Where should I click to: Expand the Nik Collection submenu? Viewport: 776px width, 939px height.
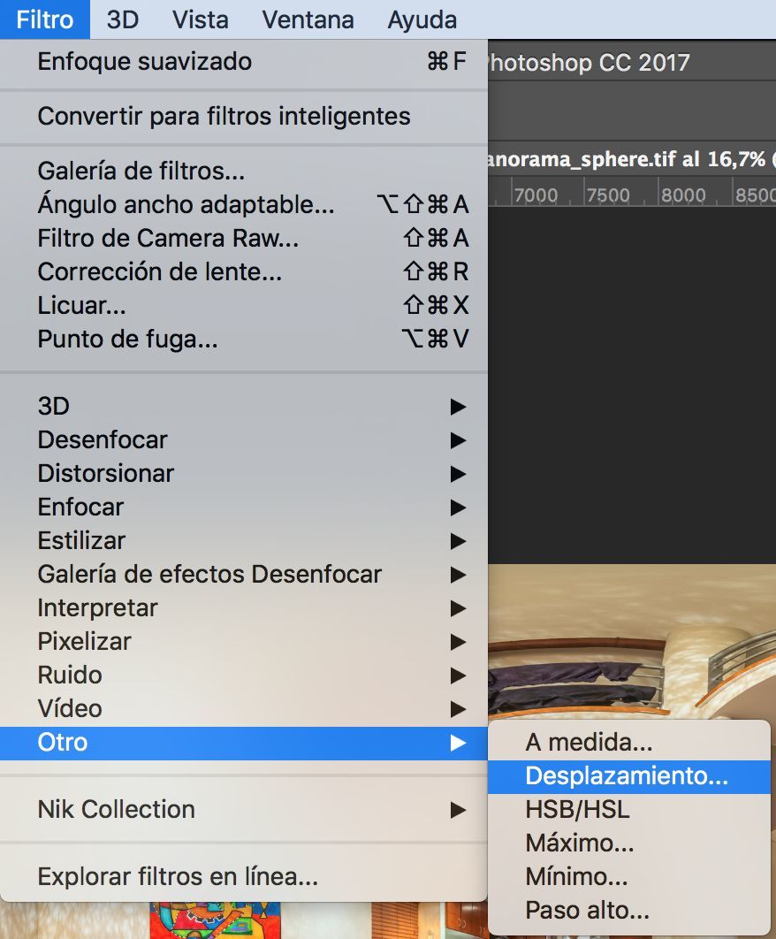click(244, 810)
